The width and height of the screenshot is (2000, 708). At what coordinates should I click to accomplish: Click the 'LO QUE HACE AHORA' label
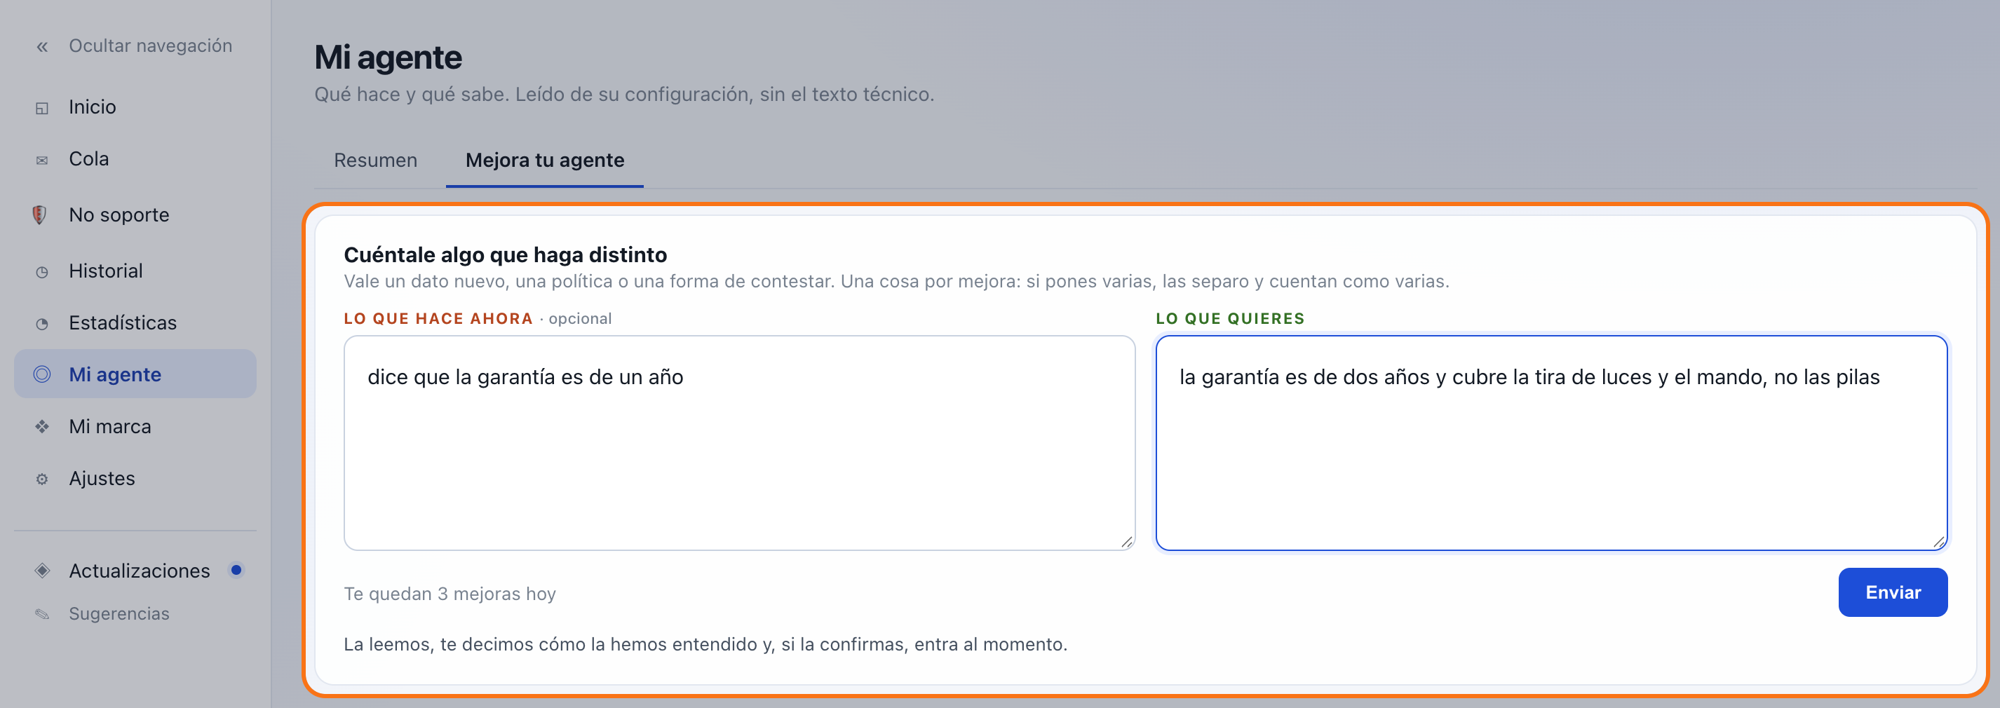(x=438, y=318)
